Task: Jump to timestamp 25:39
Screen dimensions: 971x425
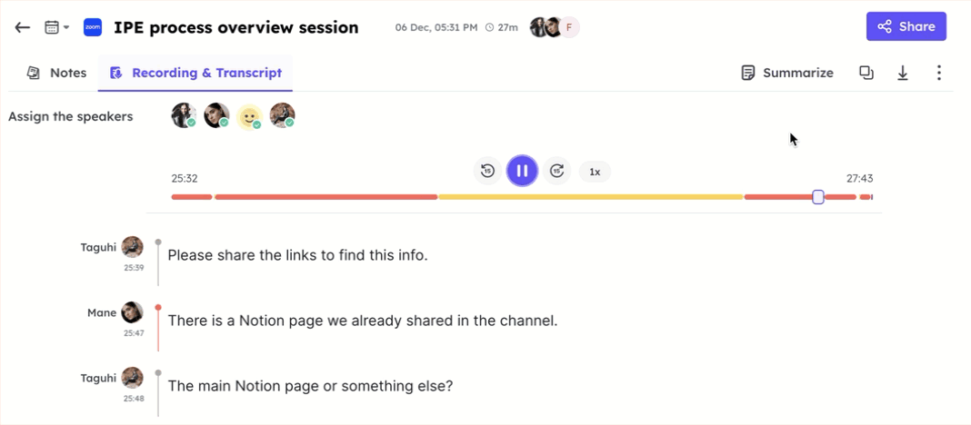Action: pos(134,267)
